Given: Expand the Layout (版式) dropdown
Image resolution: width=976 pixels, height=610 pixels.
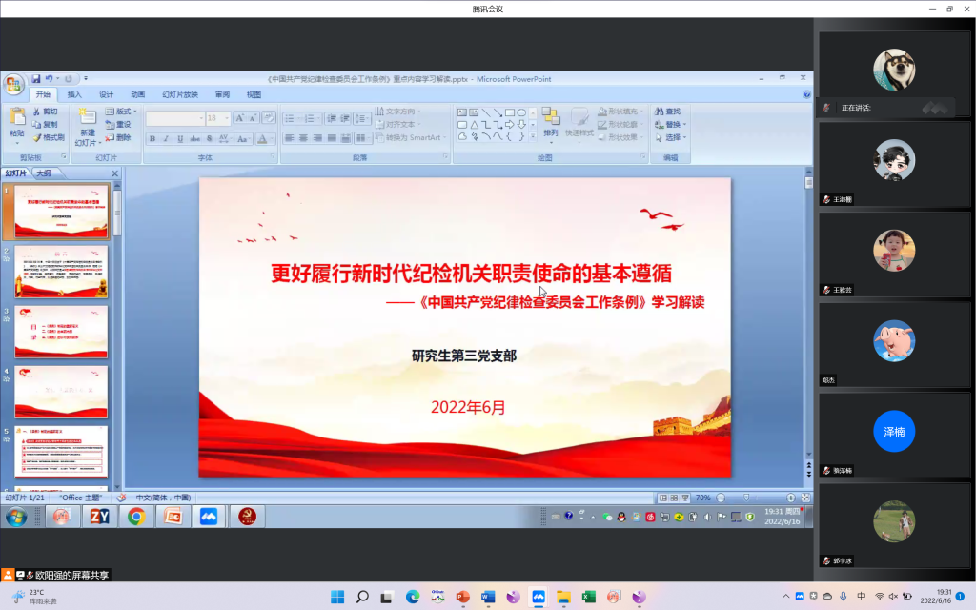Looking at the screenshot, I should 122,112.
